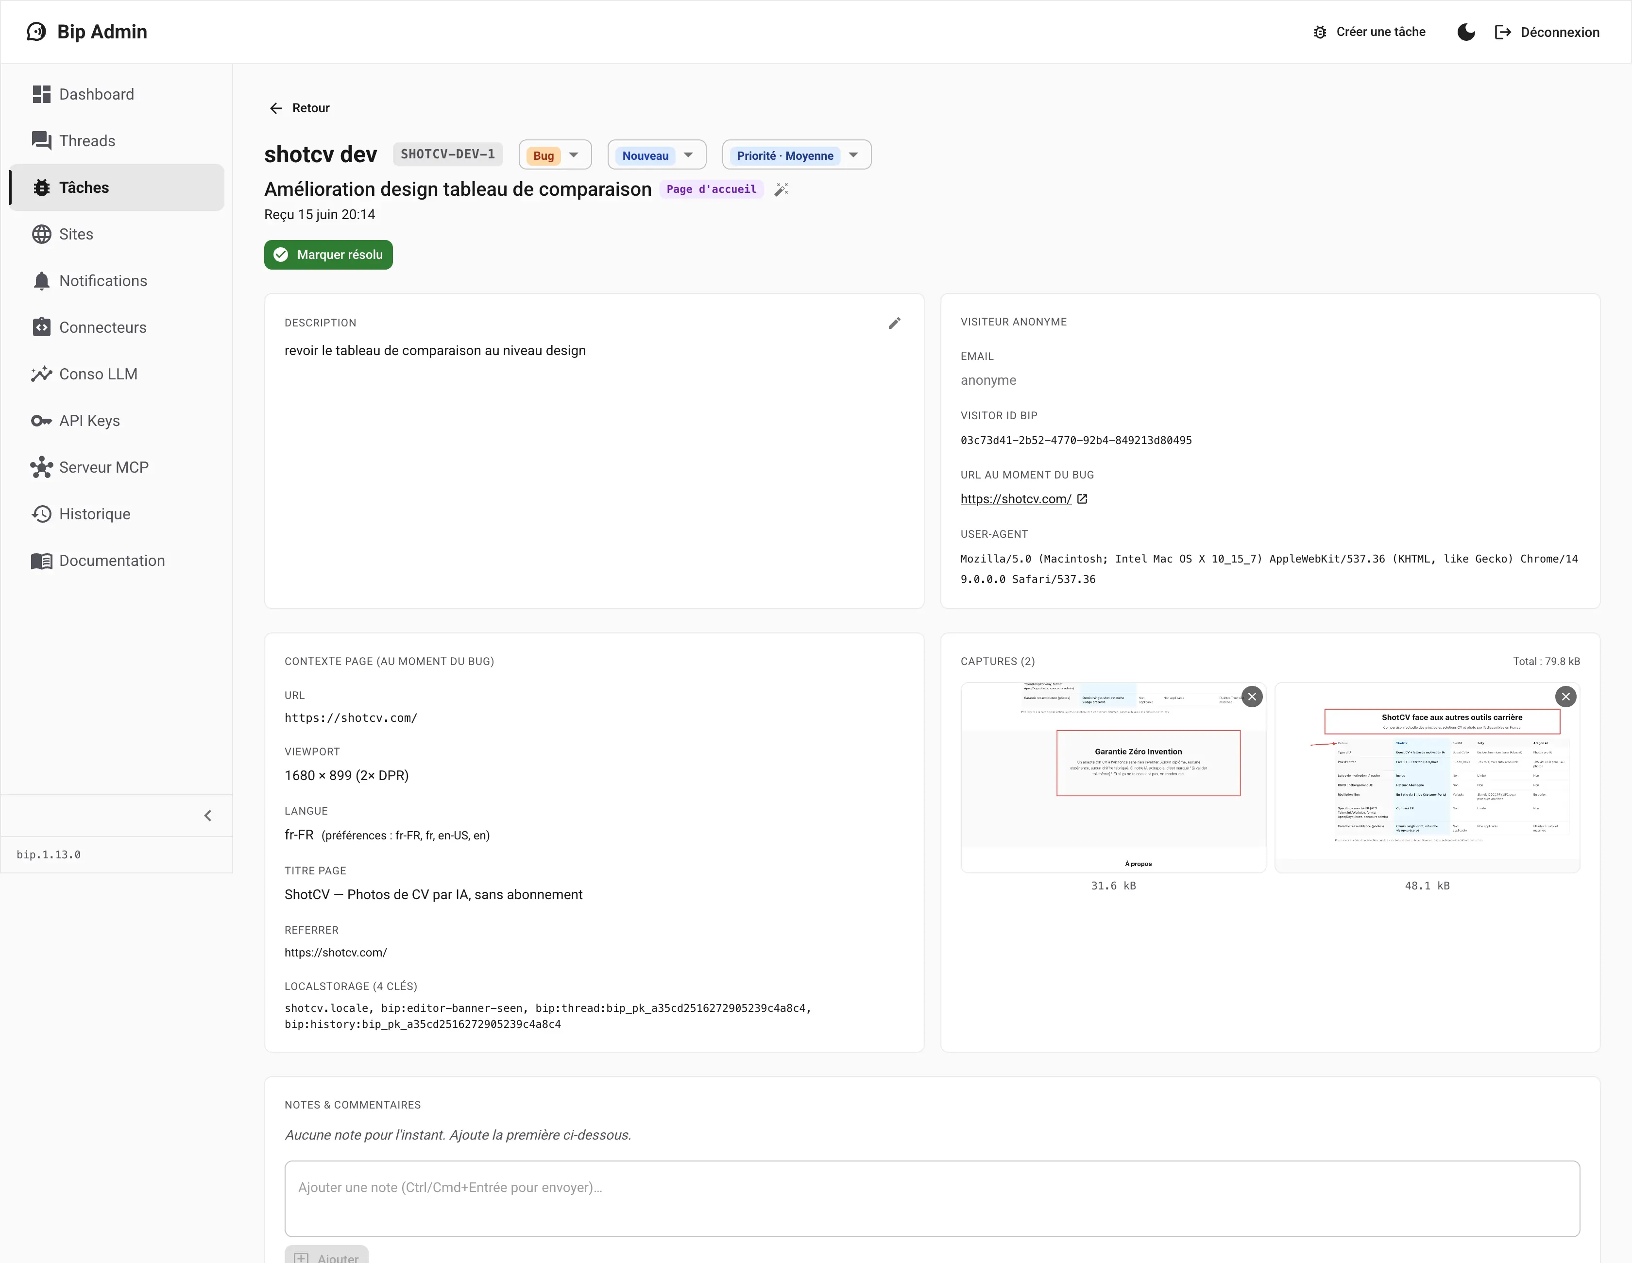Open Sites from the sidebar
The width and height of the screenshot is (1632, 1263).
117,234
